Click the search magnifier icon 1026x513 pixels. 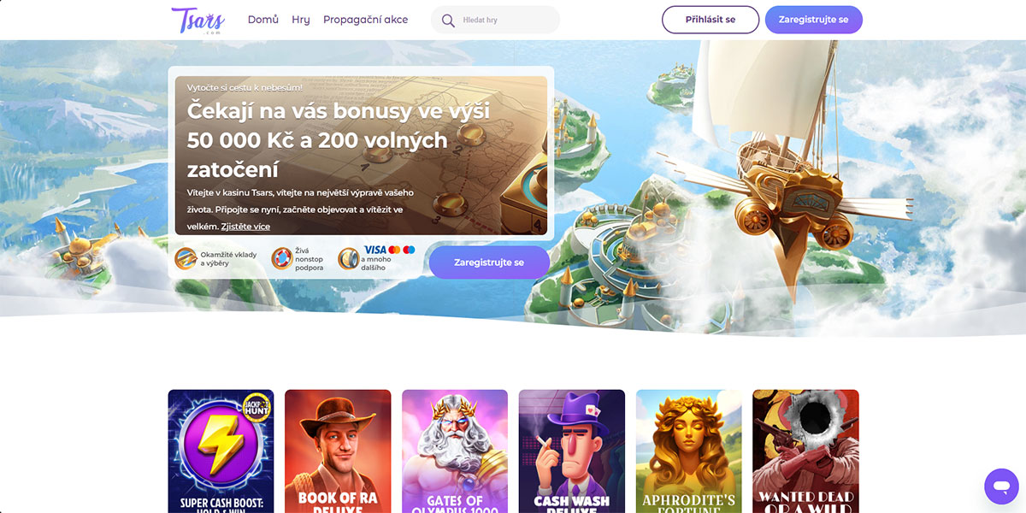(448, 20)
